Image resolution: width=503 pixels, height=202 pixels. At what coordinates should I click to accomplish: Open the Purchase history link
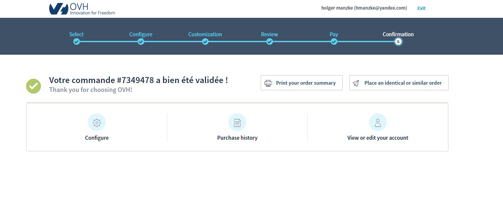click(237, 138)
